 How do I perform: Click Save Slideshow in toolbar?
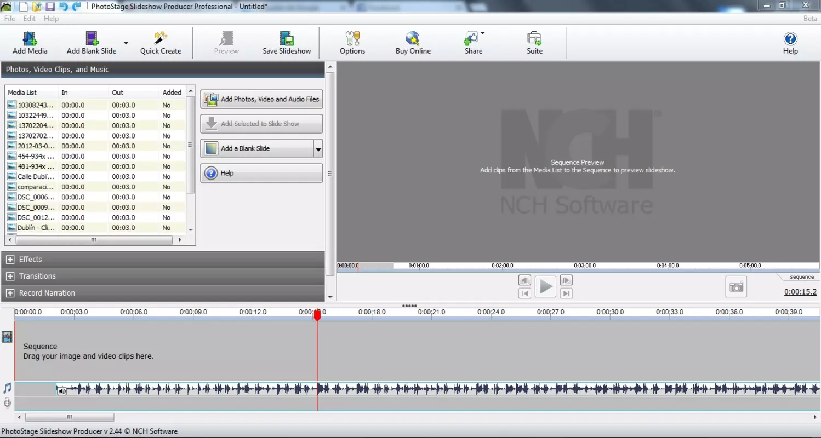pos(287,43)
